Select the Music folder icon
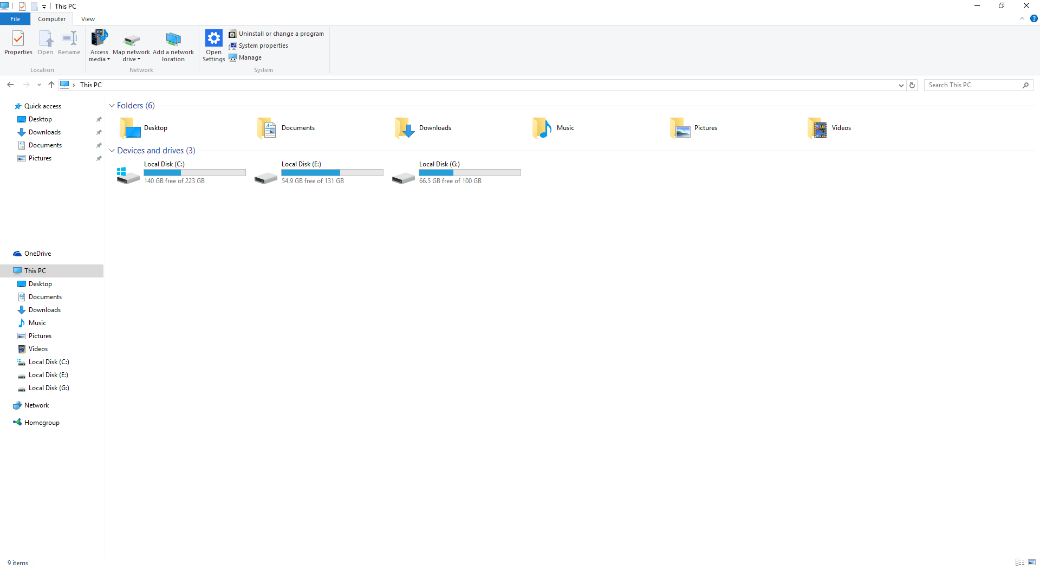Image resolution: width=1040 pixels, height=569 pixels. coord(542,128)
